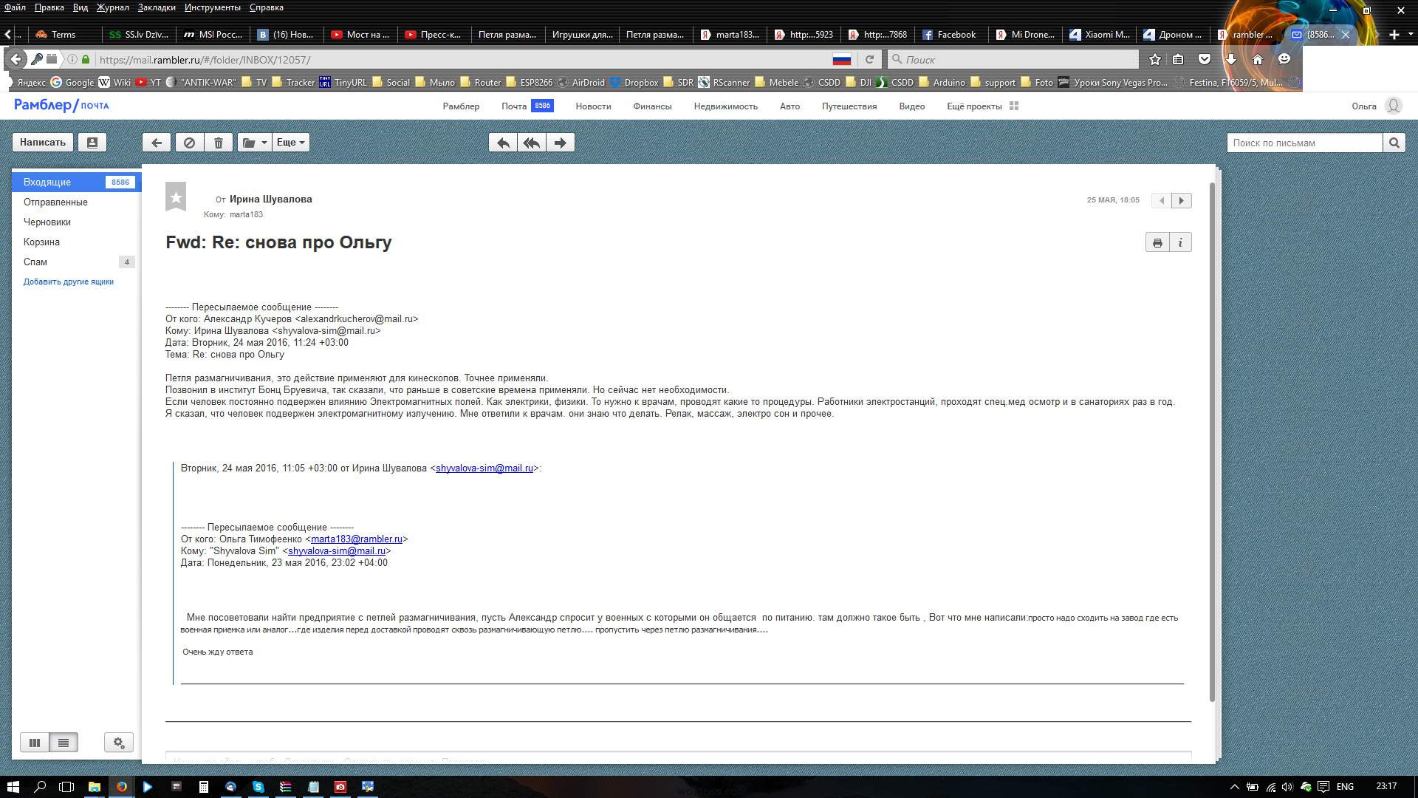Viewport: 1418px width, 798px height.
Task: Open browser downloads arrow icon
Action: pyautogui.click(x=1231, y=59)
